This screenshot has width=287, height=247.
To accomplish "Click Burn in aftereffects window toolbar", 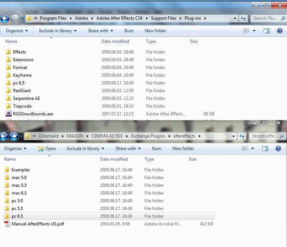I will 157,149.
